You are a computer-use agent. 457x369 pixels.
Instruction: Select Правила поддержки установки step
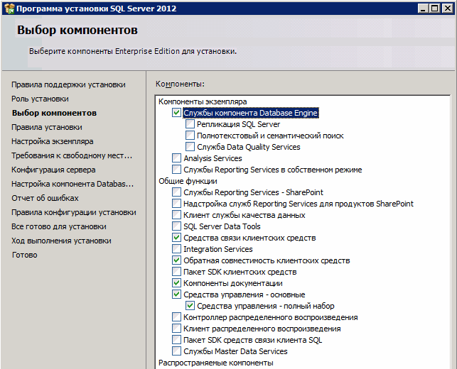coord(68,84)
